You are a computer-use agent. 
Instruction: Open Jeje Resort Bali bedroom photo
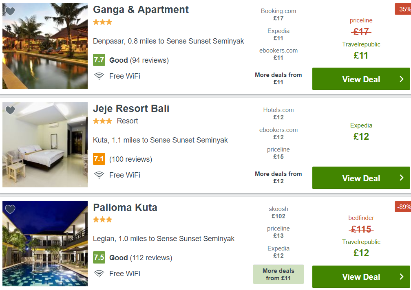point(45,145)
